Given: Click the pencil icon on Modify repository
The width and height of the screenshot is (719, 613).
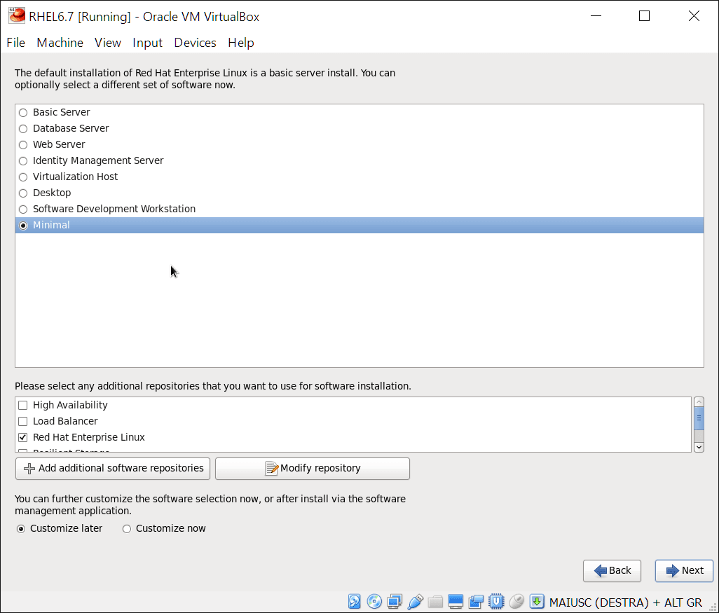Looking at the screenshot, I should (271, 469).
